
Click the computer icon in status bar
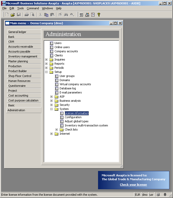tap(158, 195)
